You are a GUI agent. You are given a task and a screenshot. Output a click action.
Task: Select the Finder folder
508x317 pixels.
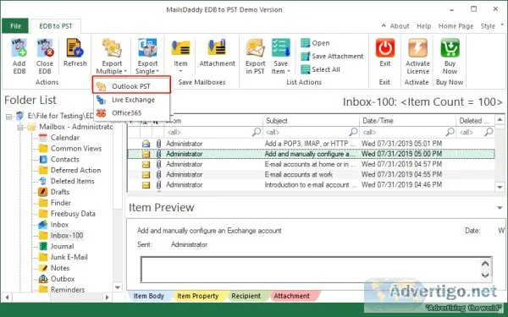click(x=61, y=203)
